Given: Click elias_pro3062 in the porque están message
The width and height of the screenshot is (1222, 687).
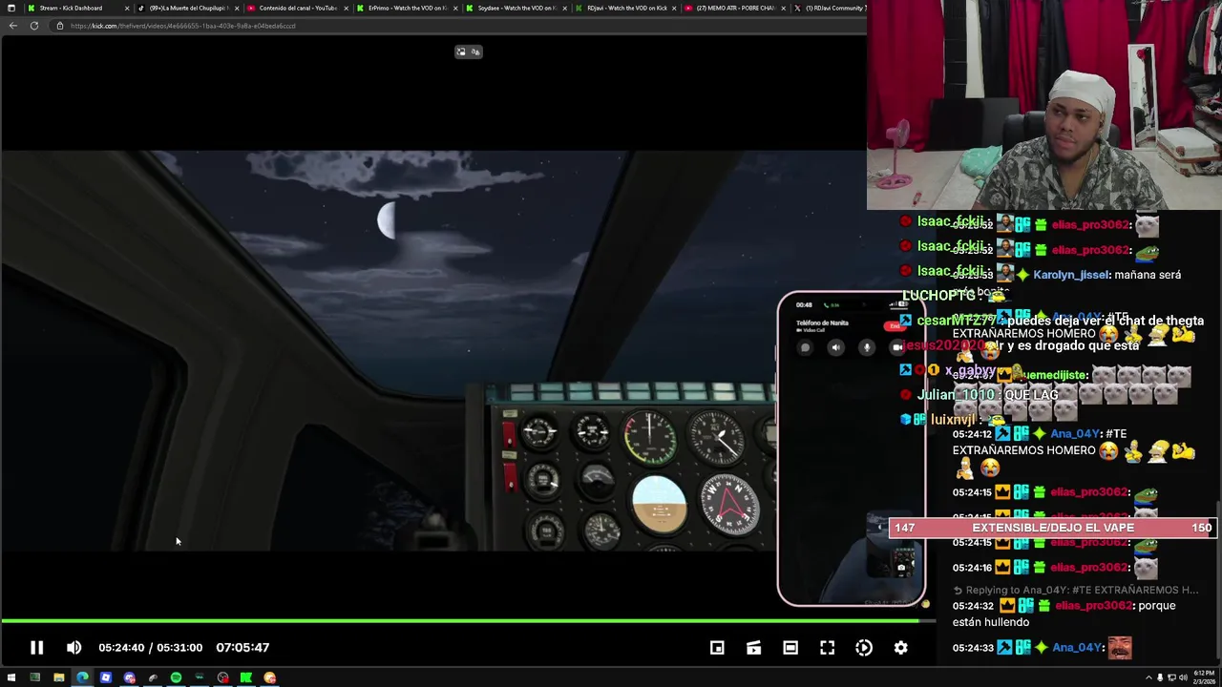Looking at the screenshot, I should pos(1093,606).
